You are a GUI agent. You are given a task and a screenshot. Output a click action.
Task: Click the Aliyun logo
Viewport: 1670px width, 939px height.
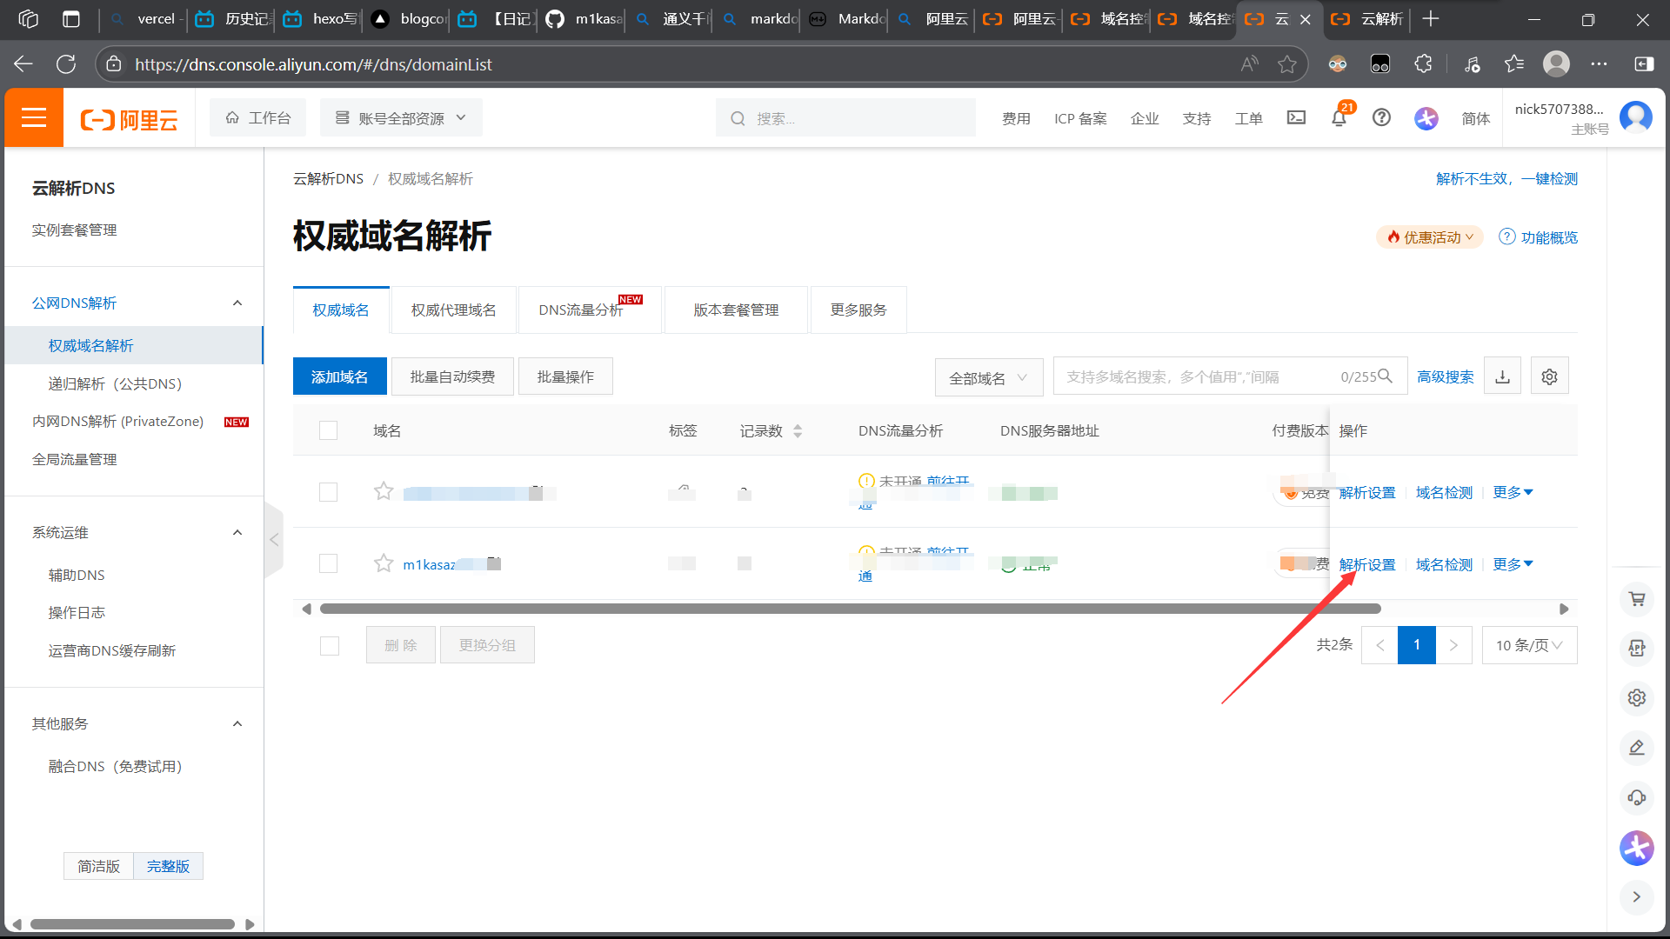click(129, 119)
